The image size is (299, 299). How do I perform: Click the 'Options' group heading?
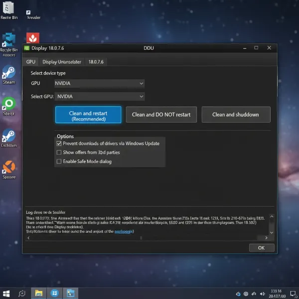[65, 137]
